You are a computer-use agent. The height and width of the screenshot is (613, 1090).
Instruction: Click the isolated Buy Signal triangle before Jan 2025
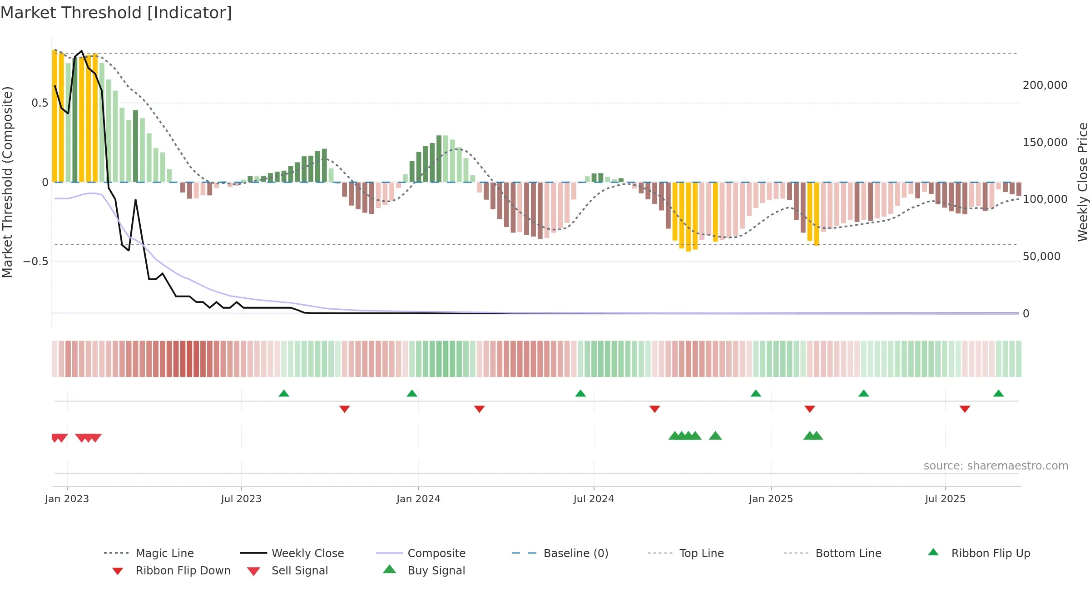(715, 436)
